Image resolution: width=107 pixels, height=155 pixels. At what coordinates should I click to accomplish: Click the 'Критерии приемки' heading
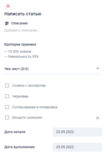tap(20, 44)
